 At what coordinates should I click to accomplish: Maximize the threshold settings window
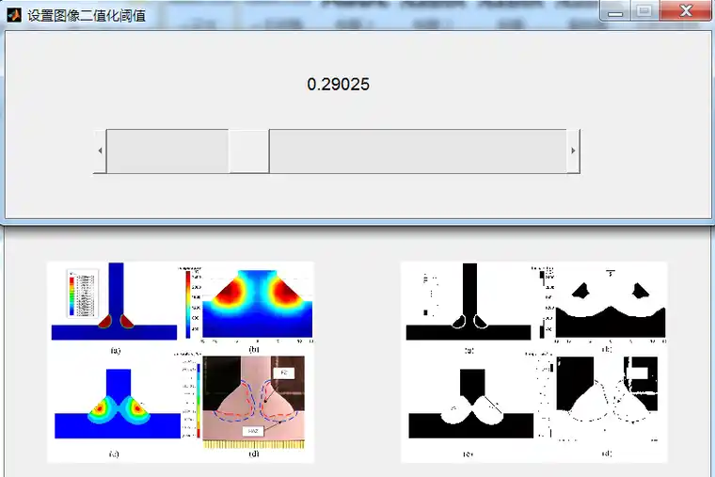(x=644, y=11)
